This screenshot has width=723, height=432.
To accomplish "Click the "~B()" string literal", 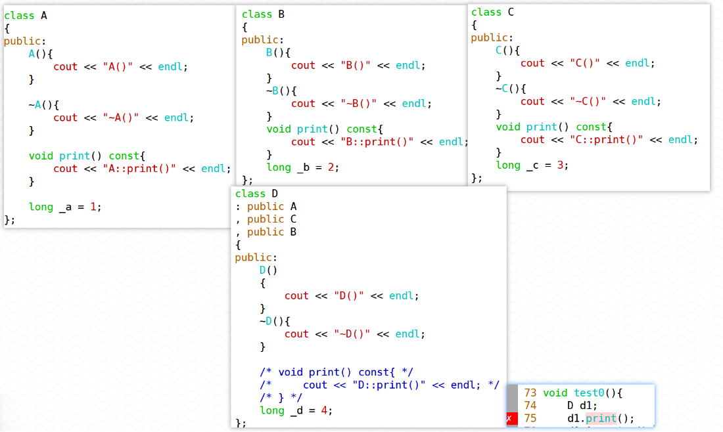I will coord(359,104).
